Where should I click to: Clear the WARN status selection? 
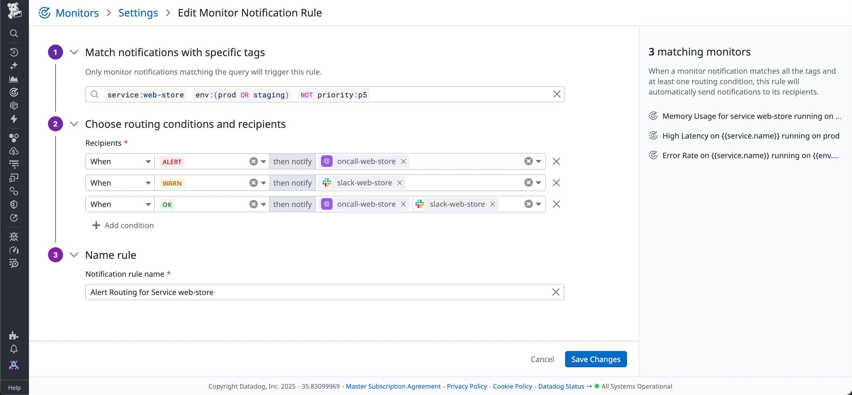point(253,183)
